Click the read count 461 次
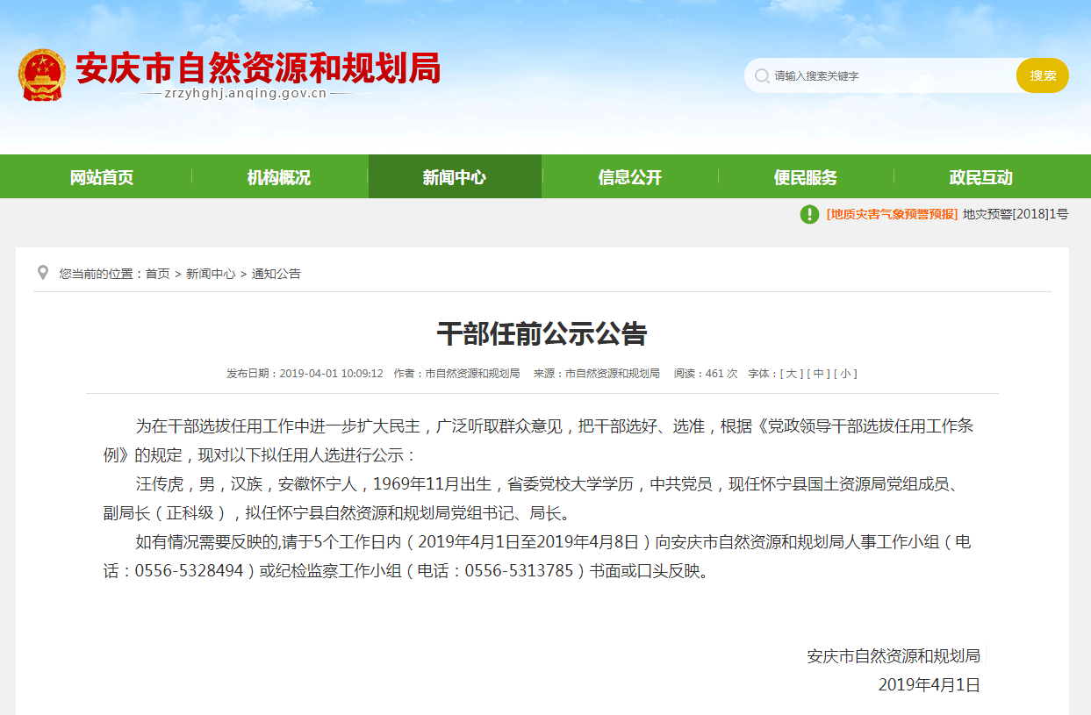Viewport: 1091px width, 715px height. (x=721, y=374)
